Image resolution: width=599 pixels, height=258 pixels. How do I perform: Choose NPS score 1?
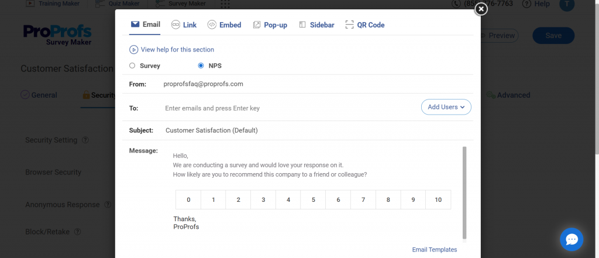click(x=213, y=199)
